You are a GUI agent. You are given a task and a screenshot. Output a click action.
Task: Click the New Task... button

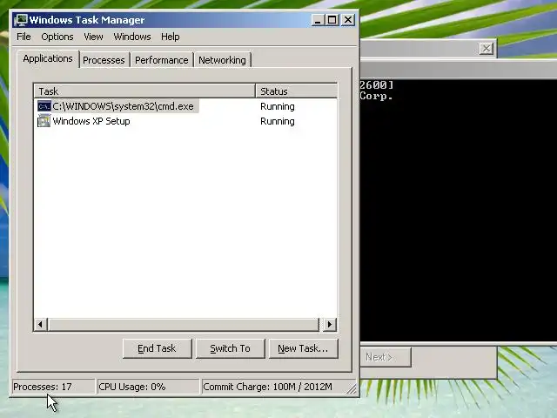pos(304,348)
